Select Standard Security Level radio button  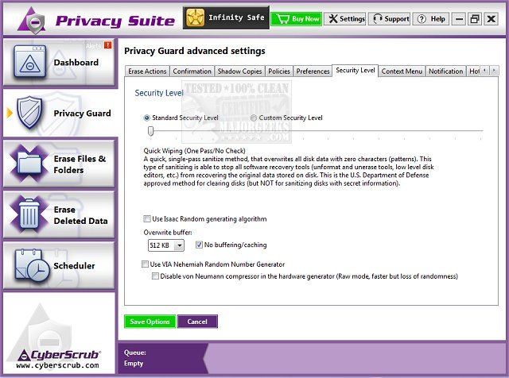tap(146, 118)
